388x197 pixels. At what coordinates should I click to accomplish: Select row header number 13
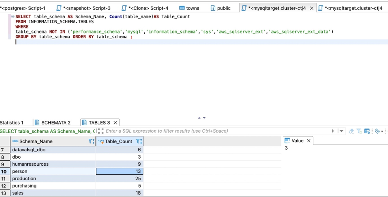[5, 193]
